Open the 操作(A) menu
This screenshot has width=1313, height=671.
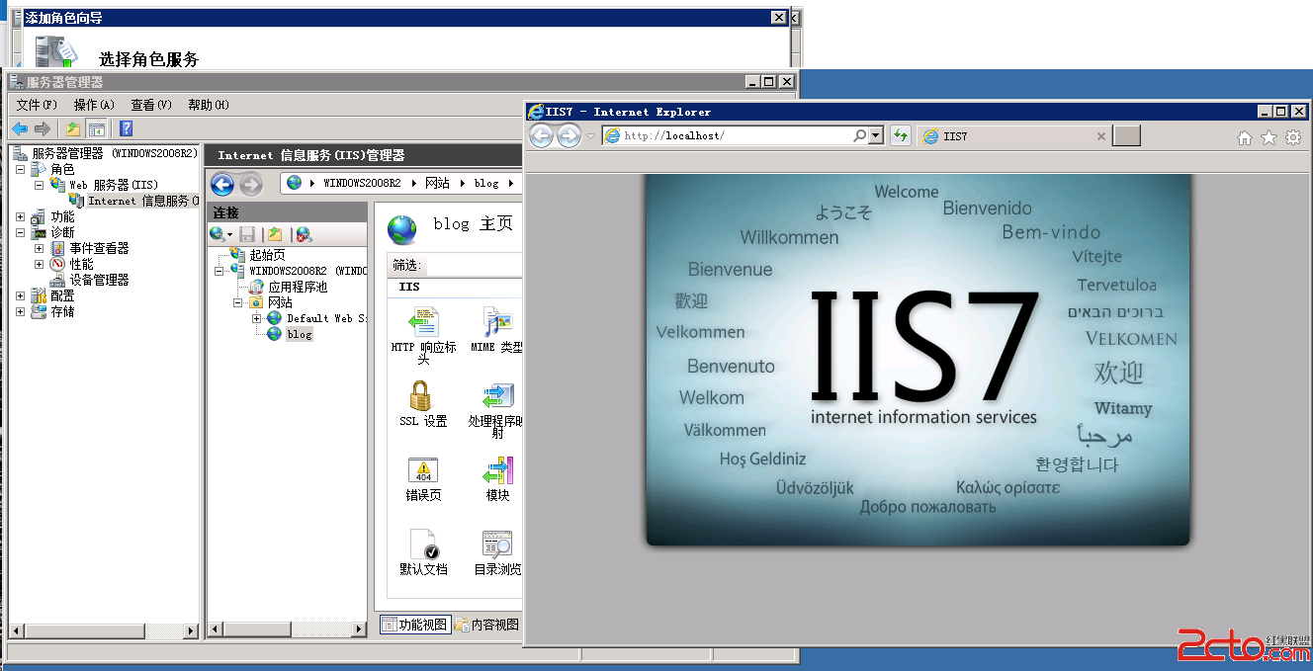(x=94, y=105)
